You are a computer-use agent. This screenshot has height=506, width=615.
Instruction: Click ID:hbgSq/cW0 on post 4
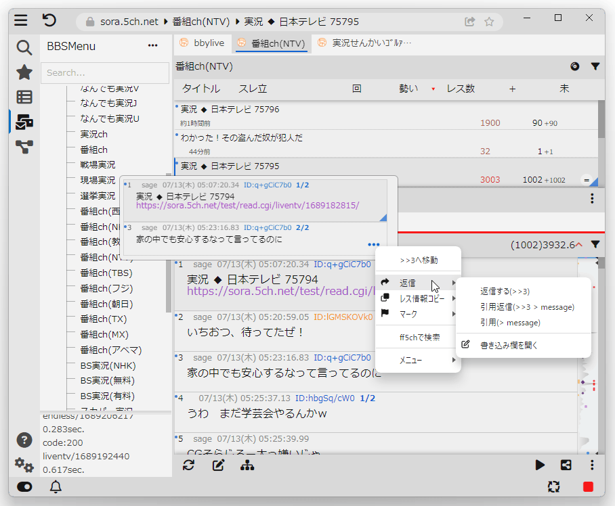[324, 398]
